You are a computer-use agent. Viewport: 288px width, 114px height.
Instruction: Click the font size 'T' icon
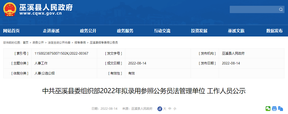[160, 109]
